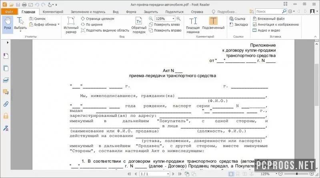Add Аннотация к изображению
This screenshot has width=320, height=178.
pos(276,24)
